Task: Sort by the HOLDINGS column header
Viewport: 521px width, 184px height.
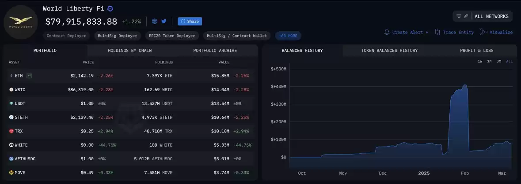Action: point(164,62)
